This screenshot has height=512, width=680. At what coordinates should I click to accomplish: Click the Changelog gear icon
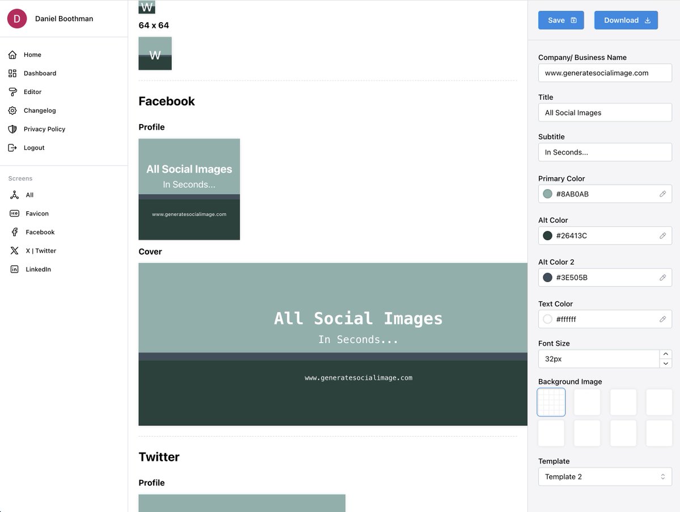(x=12, y=110)
